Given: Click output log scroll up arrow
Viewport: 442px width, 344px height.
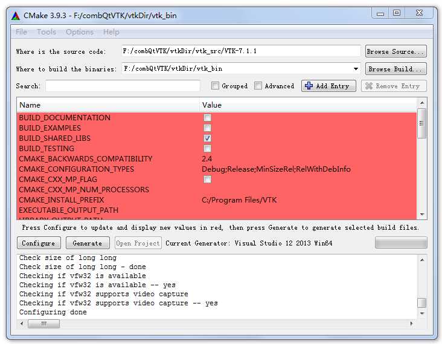Looking at the screenshot, I should (x=422, y=260).
